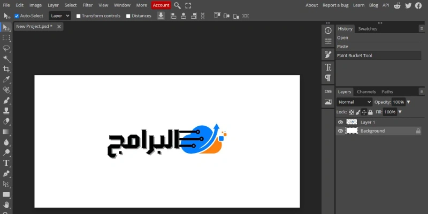The image size is (428, 214).
Task: Select the Eyedropper tool
Action: (6, 80)
